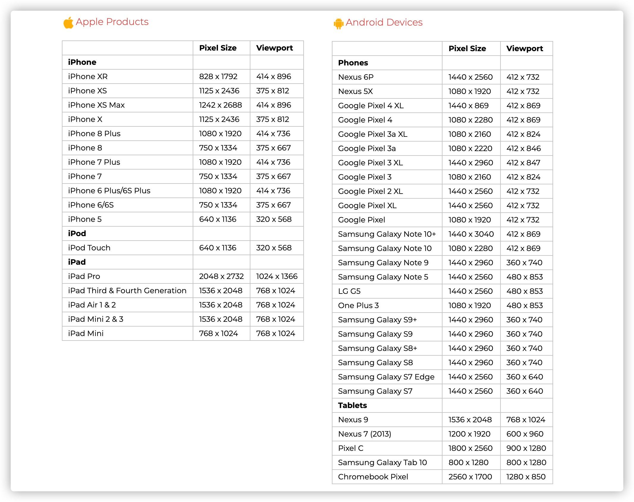Click the iPhone 6 Plus/6S Plus row

pyautogui.click(x=109, y=191)
